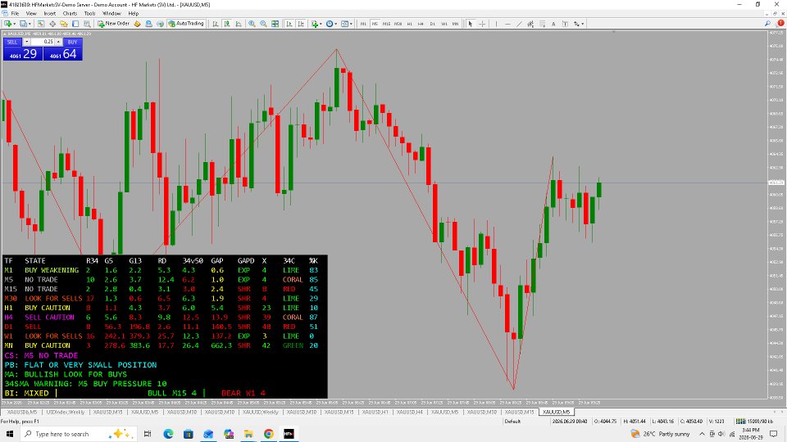Open the New Chart tool

(x=7, y=24)
